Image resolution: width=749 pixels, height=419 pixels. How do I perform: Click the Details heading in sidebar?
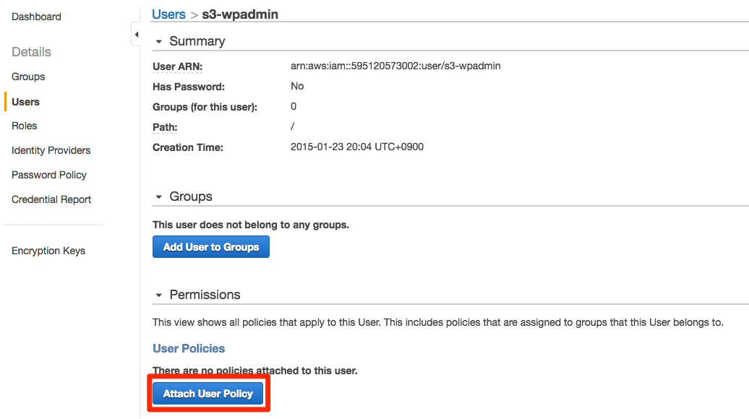coord(32,52)
